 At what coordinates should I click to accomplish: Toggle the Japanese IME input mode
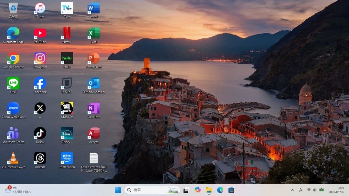click(x=301, y=190)
